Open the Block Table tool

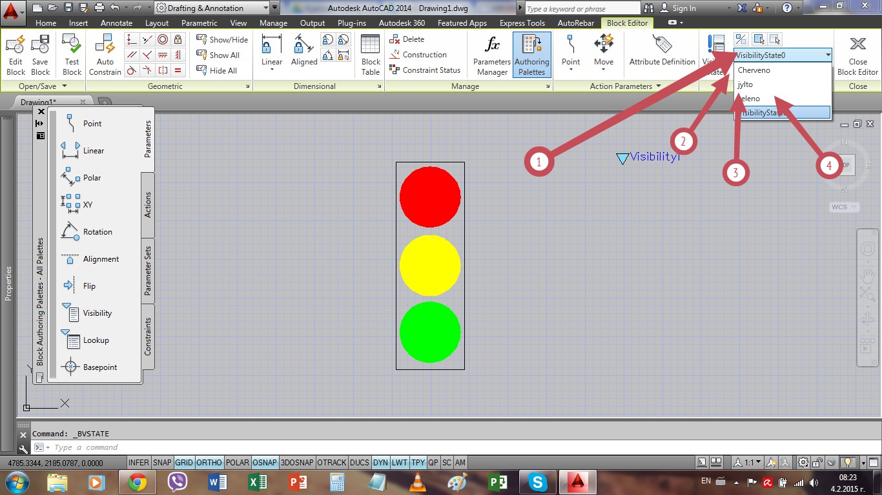point(371,55)
